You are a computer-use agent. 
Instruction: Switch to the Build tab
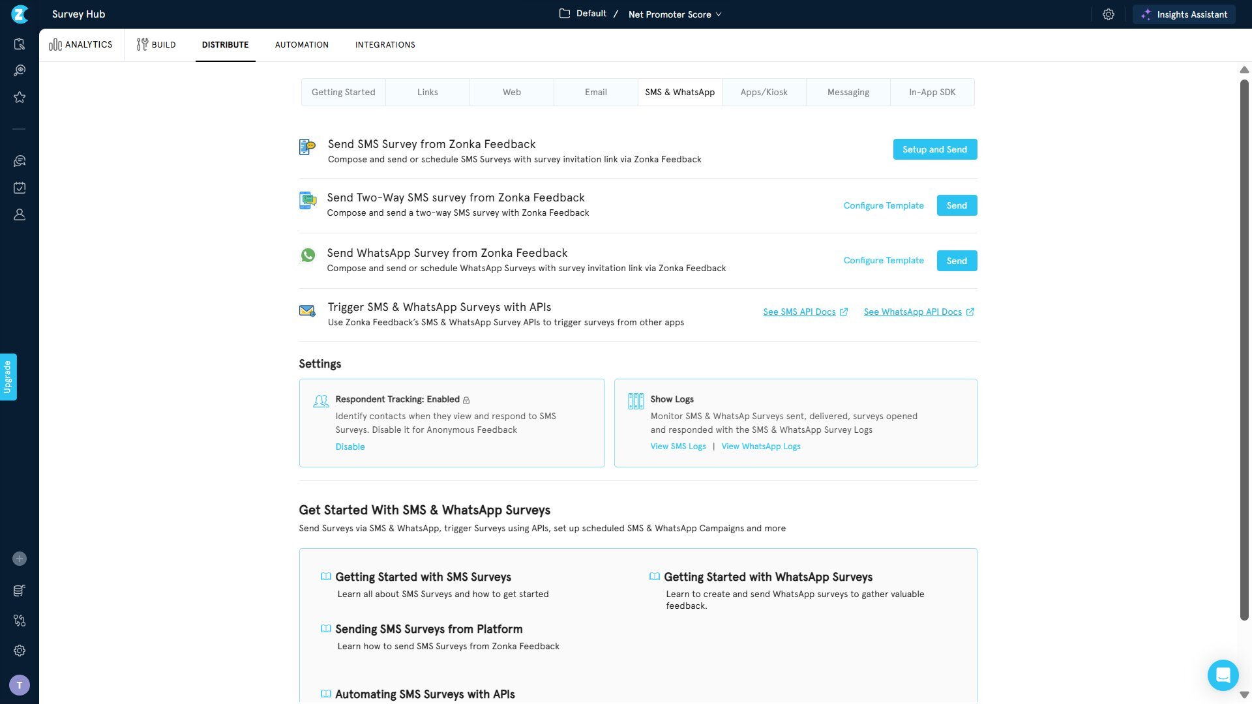pyautogui.click(x=156, y=44)
